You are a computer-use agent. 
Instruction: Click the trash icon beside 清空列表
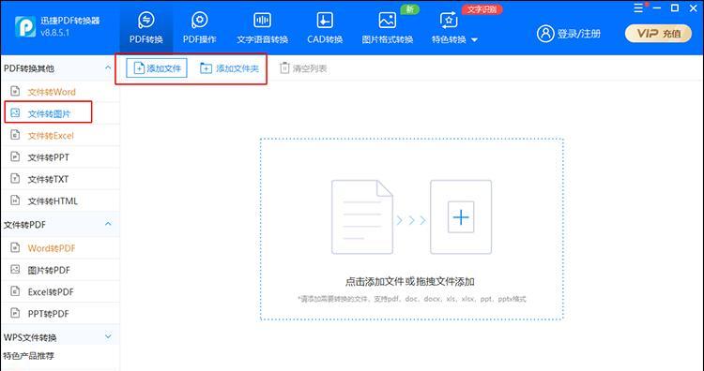tap(284, 68)
